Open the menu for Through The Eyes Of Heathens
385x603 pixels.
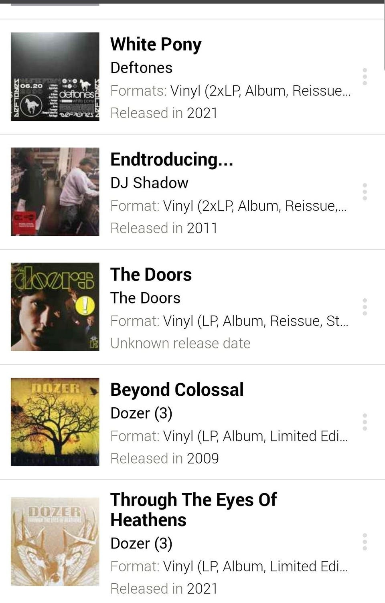click(365, 542)
